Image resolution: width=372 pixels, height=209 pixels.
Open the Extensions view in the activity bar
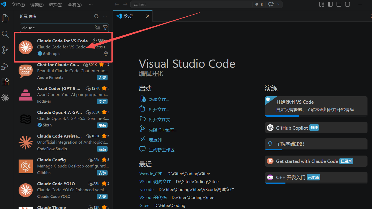(x=5, y=82)
